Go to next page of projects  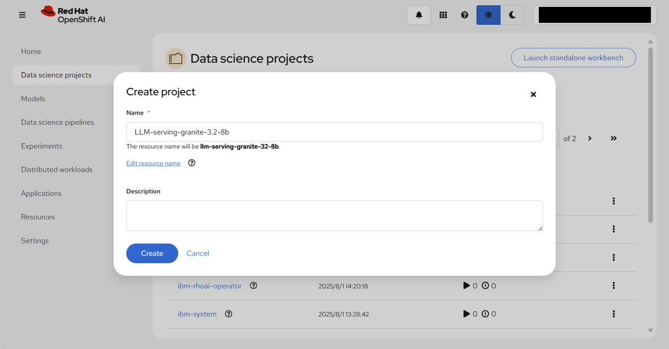tap(590, 139)
